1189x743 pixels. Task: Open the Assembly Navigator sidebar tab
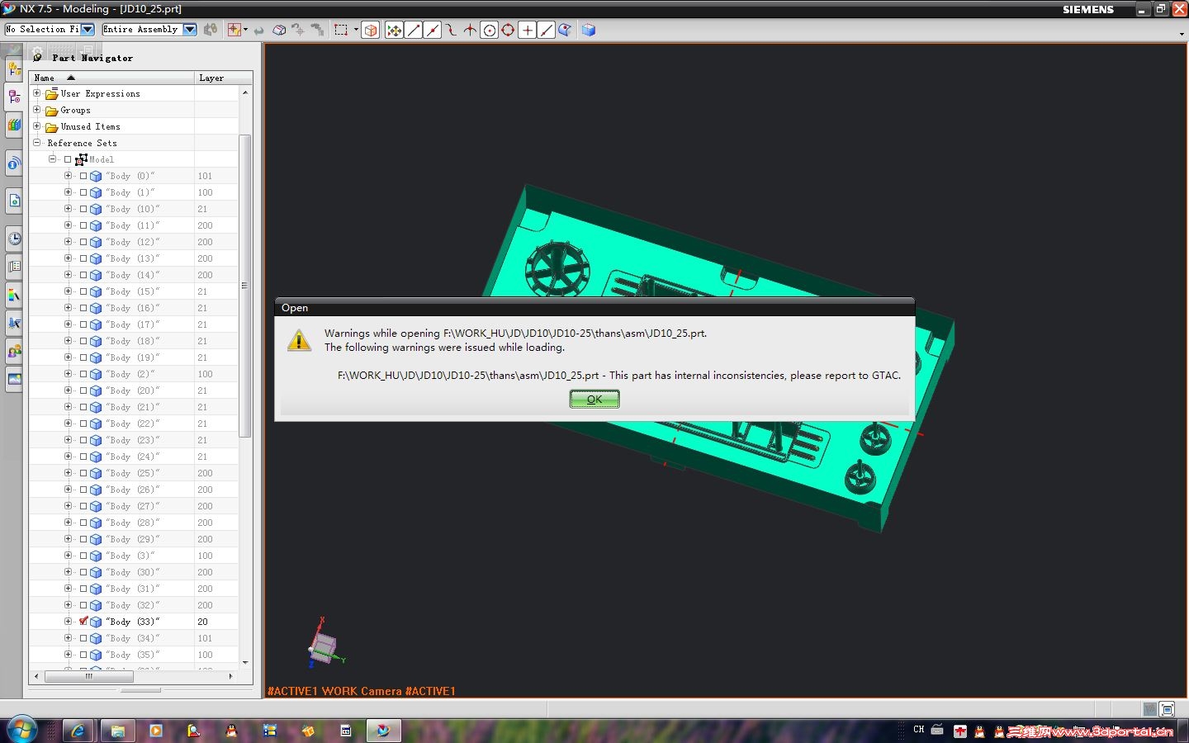click(14, 69)
